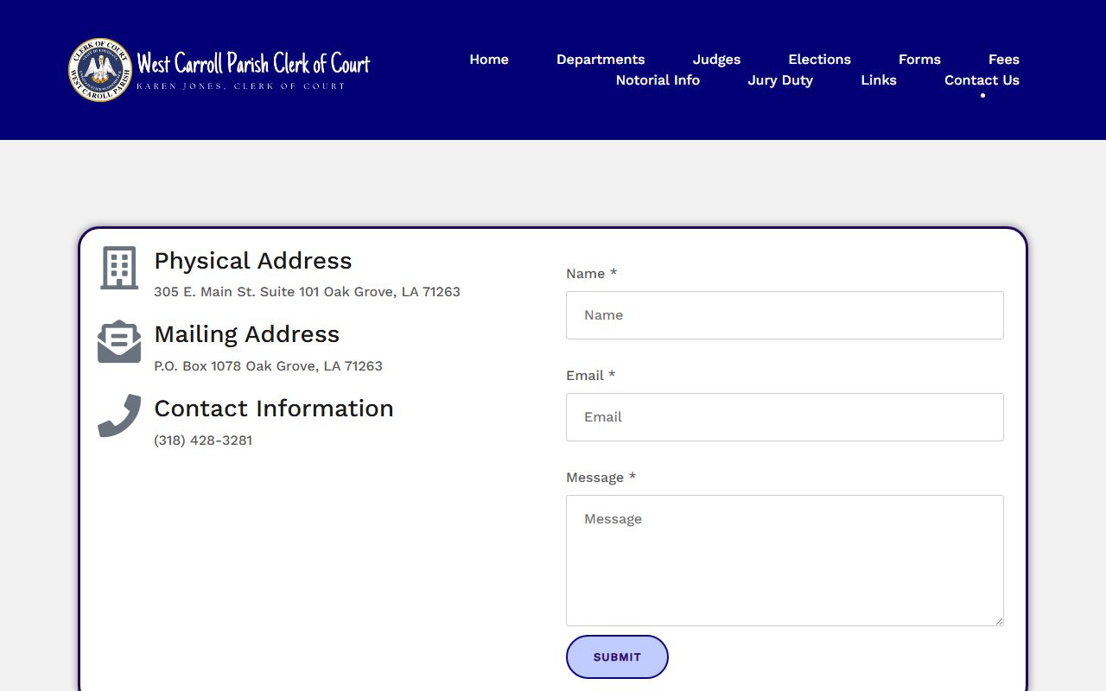Click the West Carroll Parish Clerk of Court title
Image resolution: width=1106 pixels, height=691 pixels.
[x=253, y=64]
